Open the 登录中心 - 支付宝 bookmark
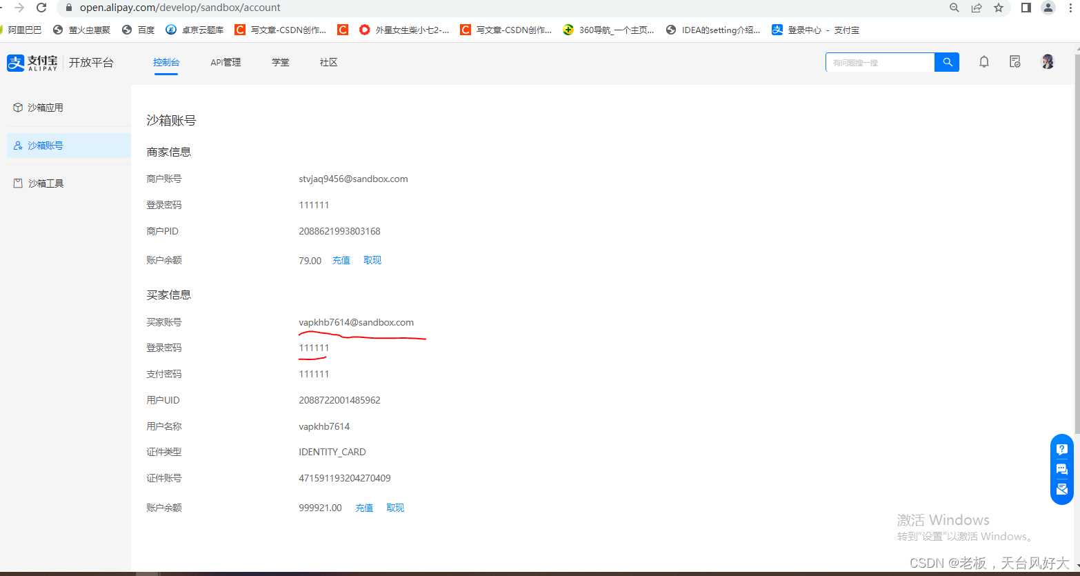 pyautogui.click(x=816, y=30)
